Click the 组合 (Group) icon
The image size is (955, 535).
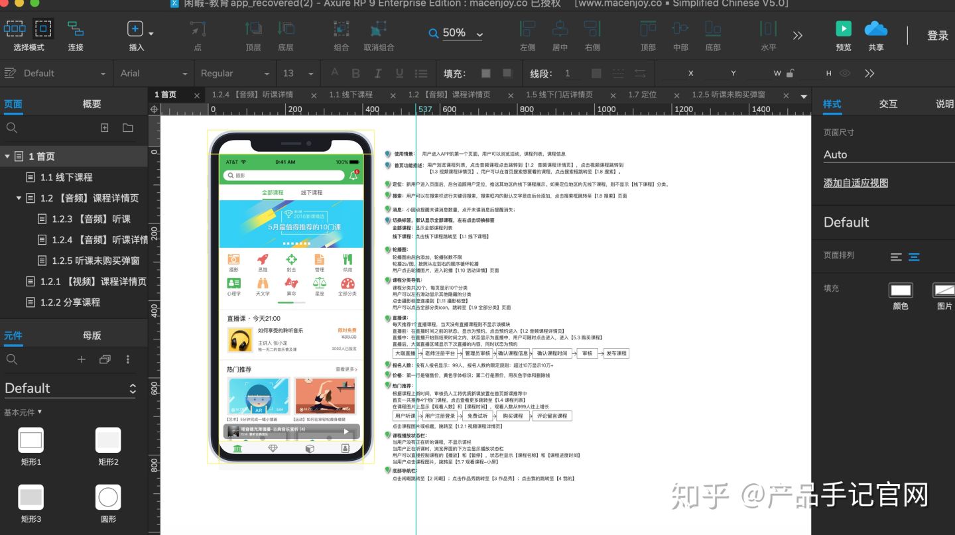340,30
